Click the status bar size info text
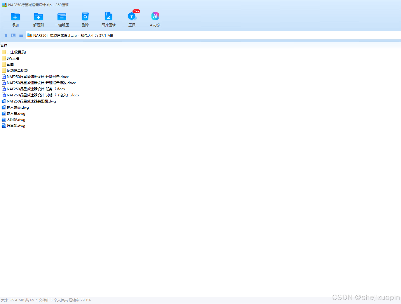The image size is (401, 304). click(46, 300)
